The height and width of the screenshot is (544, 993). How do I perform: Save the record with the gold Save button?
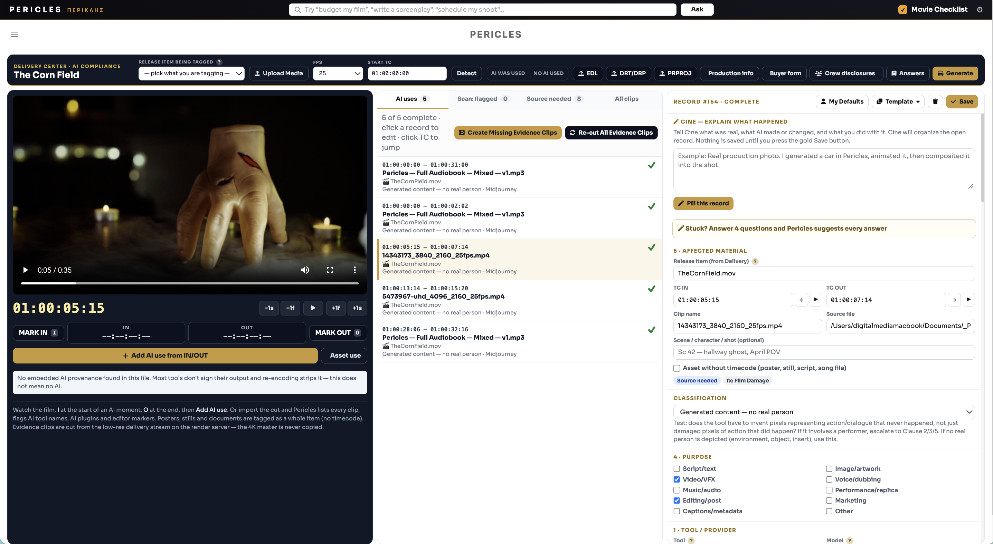[962, 101]
